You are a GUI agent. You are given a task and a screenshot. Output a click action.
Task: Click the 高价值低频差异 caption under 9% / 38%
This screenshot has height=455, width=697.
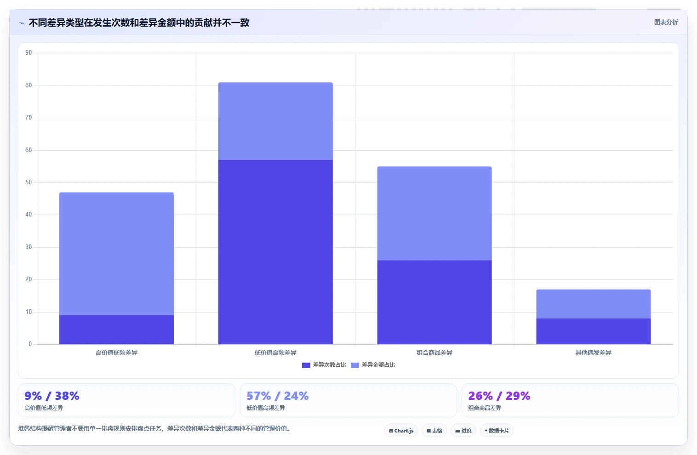pyautogui.click(x=44, y=408)
